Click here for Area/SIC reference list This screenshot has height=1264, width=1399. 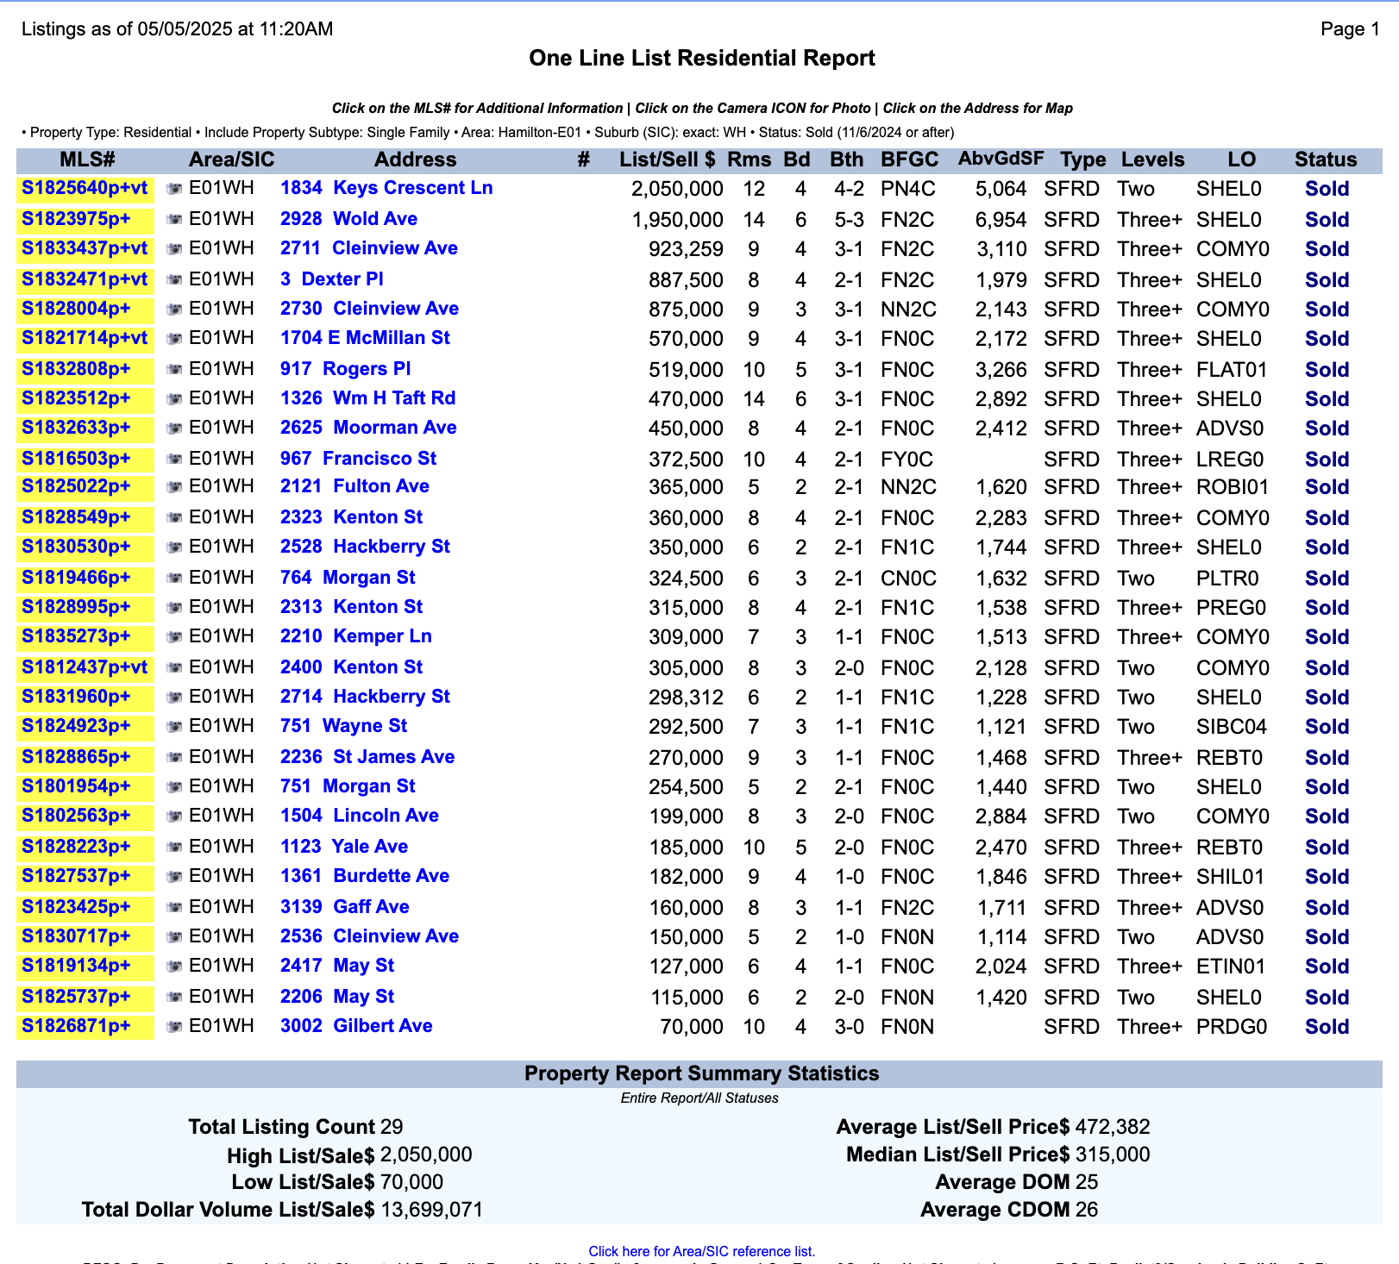pos(701,1251)
